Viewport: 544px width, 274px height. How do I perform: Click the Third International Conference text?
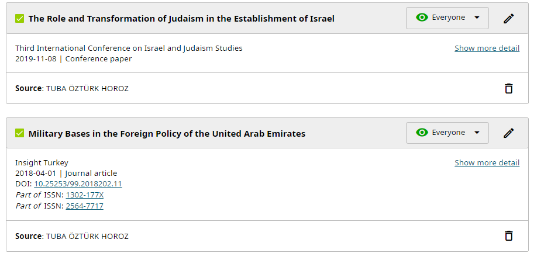coord(129,48)
